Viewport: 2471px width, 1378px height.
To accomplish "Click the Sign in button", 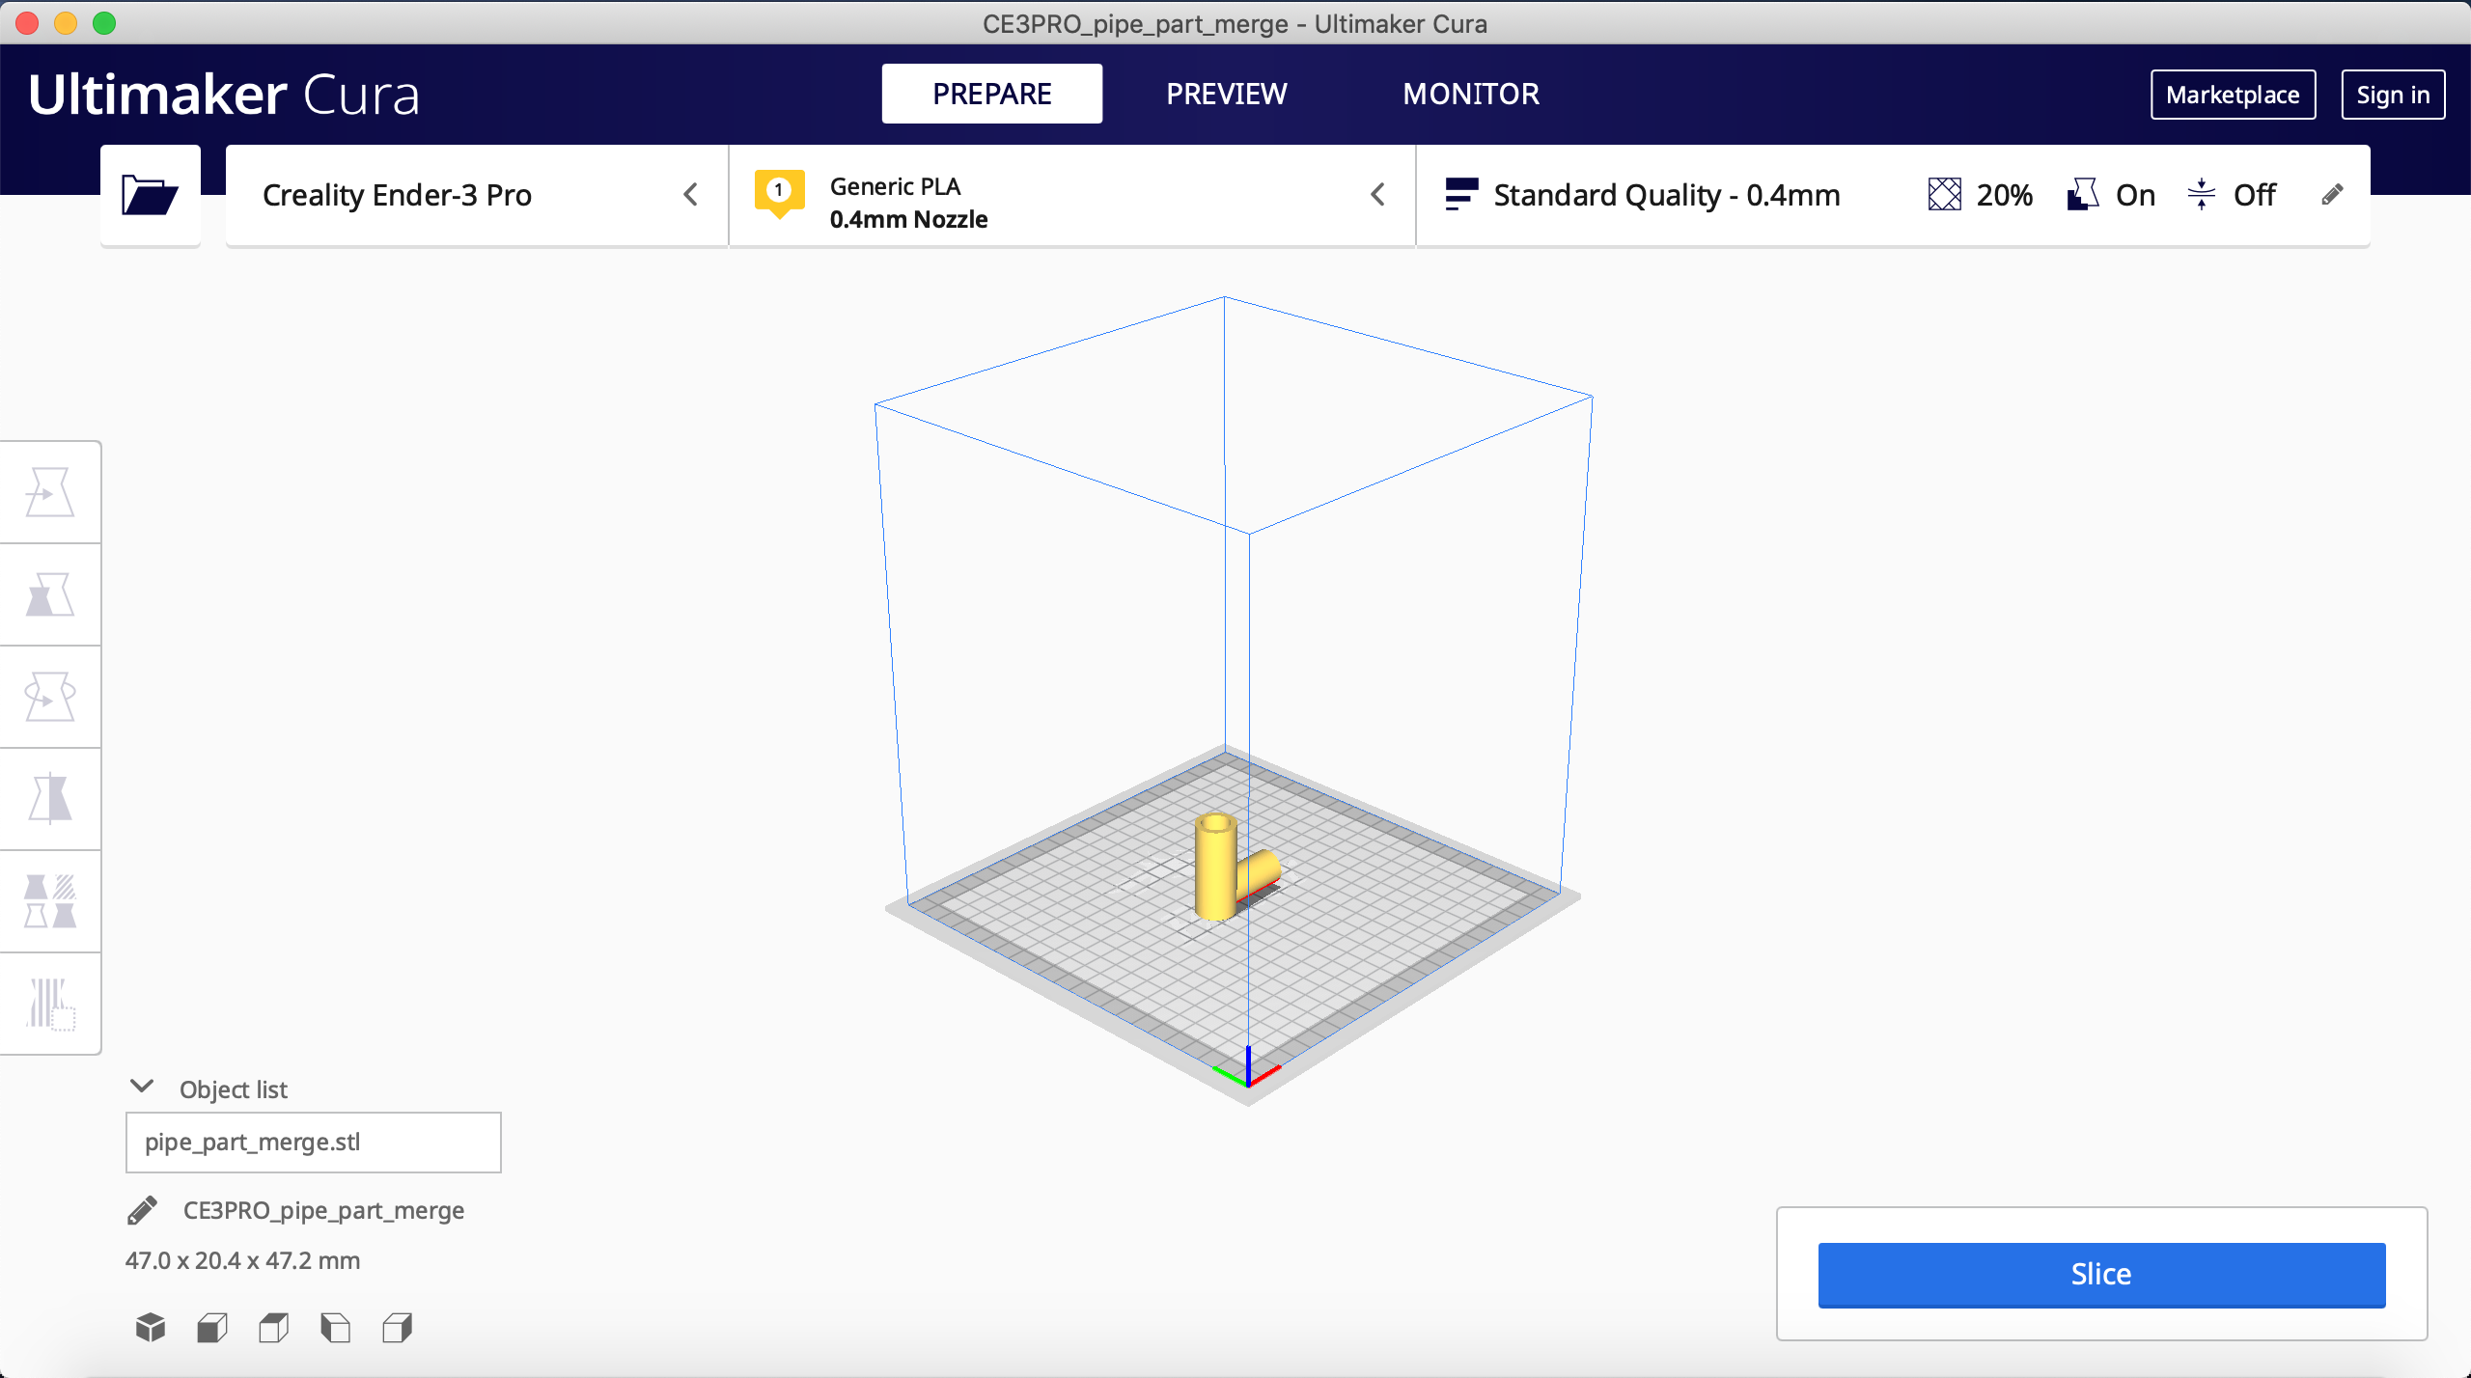I will click(2393, 95).
